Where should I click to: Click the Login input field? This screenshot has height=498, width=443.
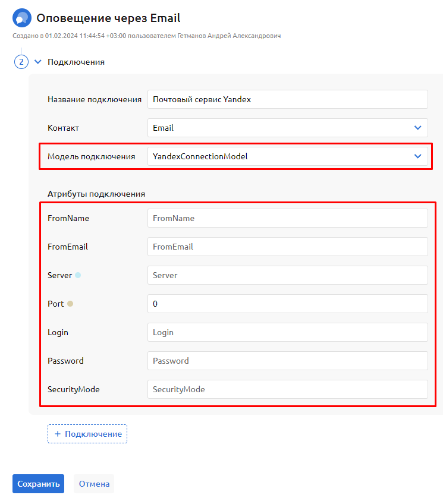pos(287,332)
